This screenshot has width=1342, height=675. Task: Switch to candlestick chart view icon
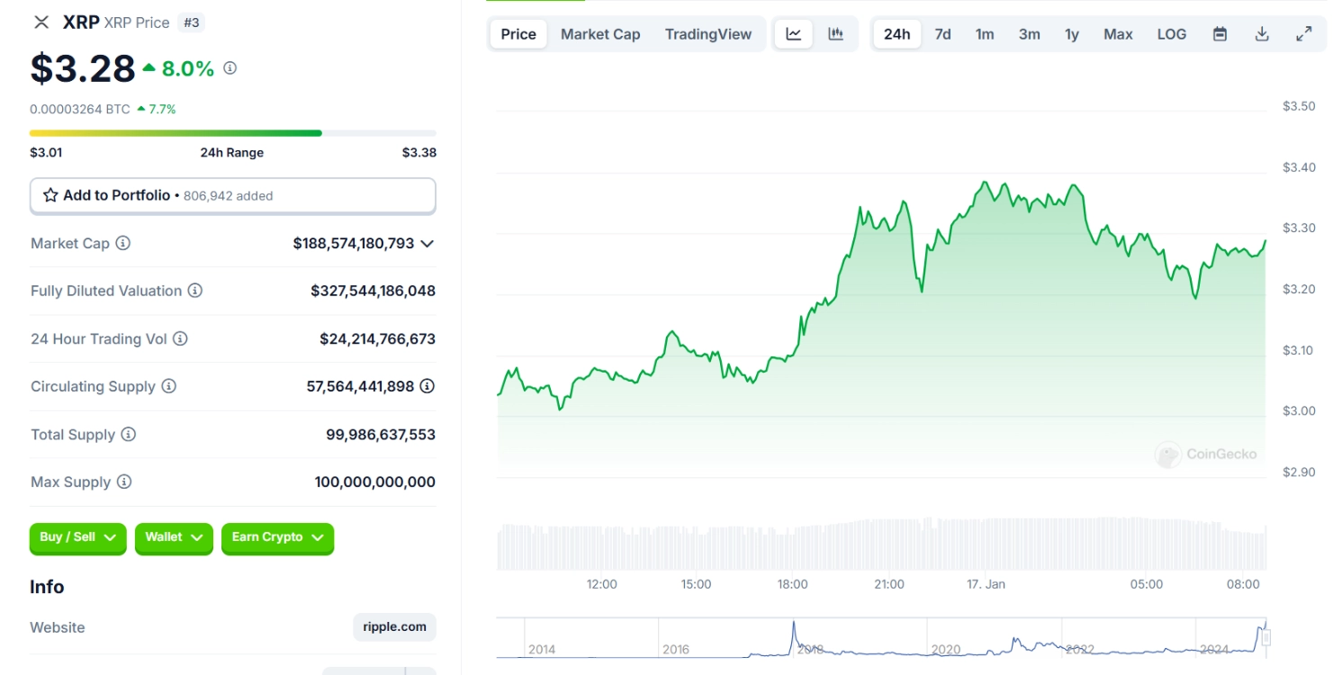click(x=836, y=34)
